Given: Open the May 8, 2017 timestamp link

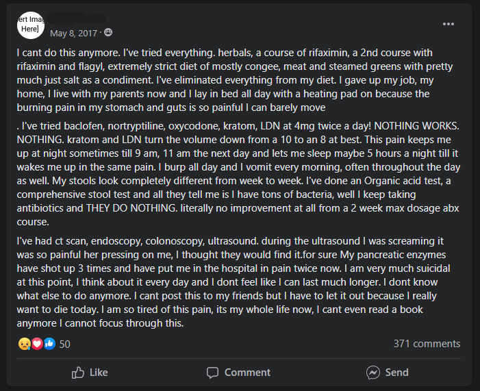Looking at the screenshot, I should [73, 33].
